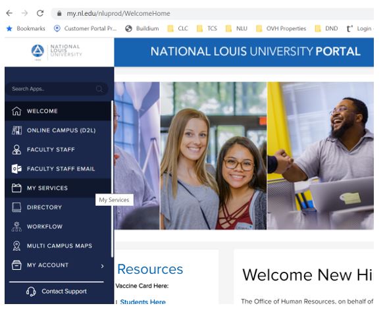The height and width of the screenshot is (310, 387).
Task: Open the Directory book icon
Action: tap(16, 207)
